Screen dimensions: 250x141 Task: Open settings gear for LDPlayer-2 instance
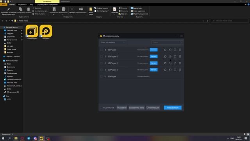click(165, 56)
